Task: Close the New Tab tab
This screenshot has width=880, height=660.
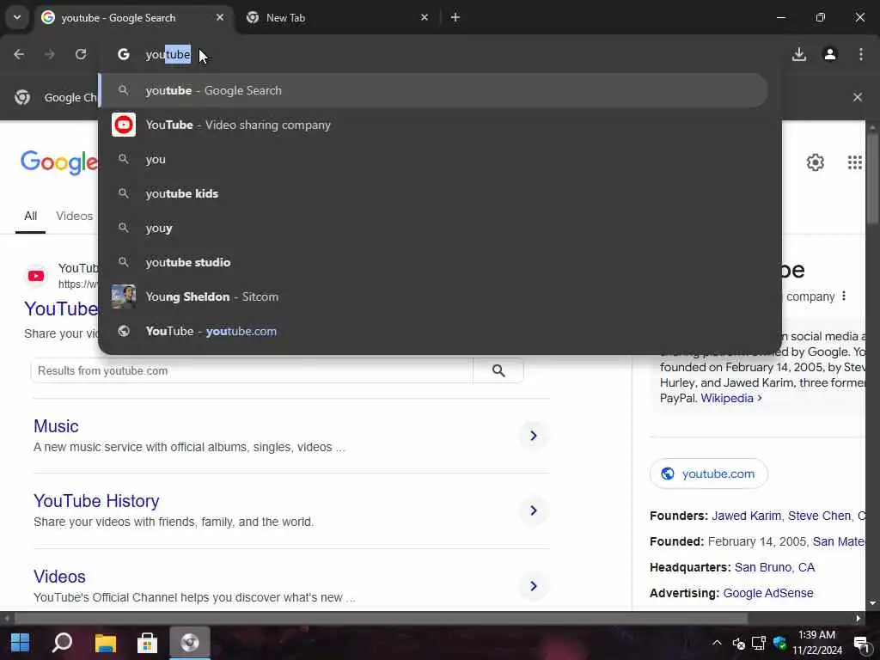Action: pyautogui.click(x=425, y=17)
